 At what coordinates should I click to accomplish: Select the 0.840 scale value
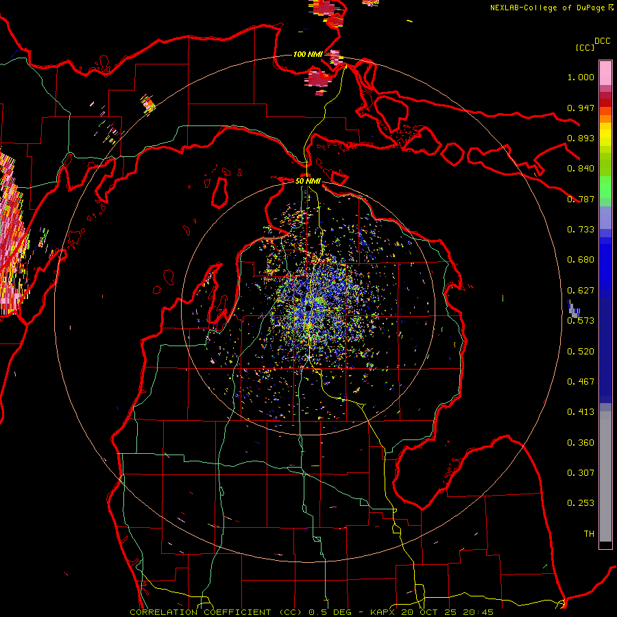(581, 169)
